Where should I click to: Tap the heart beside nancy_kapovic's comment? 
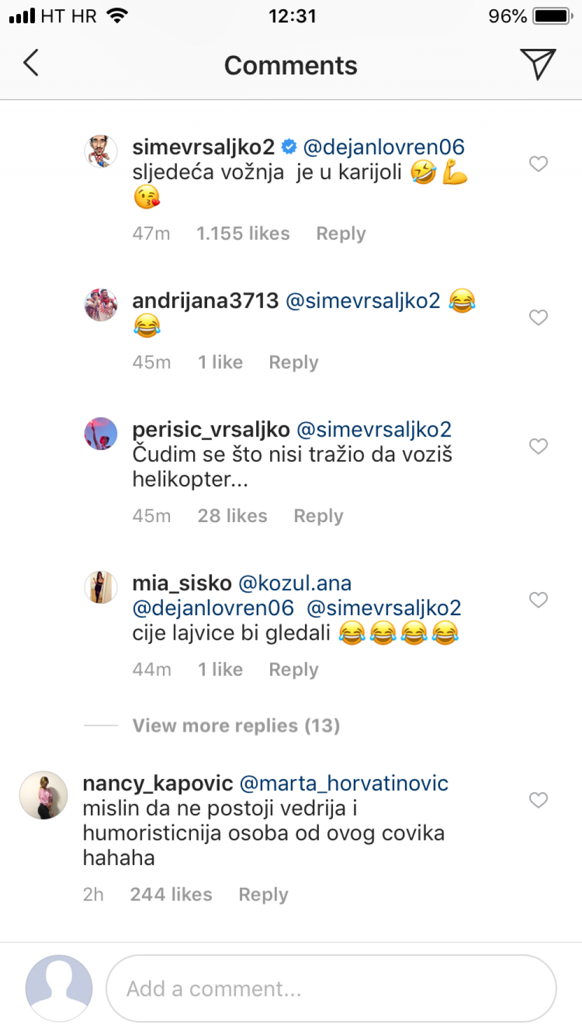click(x=538, y=800)
